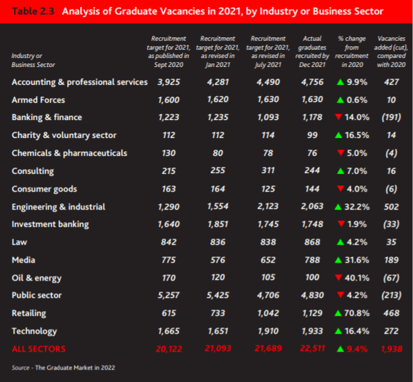Image resolution: width=413 pixels, height=382 pixels.
Task: Click green arrow in ALL SECTORS row
Action: pyautogui.click(x=340, y=349)
